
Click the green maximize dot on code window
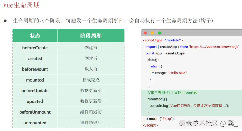coord(160,33)
